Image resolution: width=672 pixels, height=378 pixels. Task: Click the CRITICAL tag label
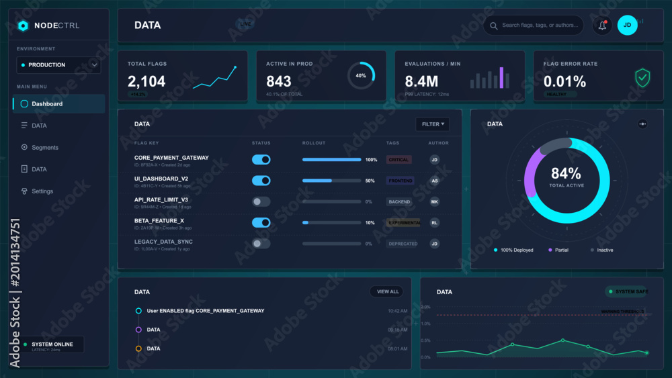click(x=398, y=160)
